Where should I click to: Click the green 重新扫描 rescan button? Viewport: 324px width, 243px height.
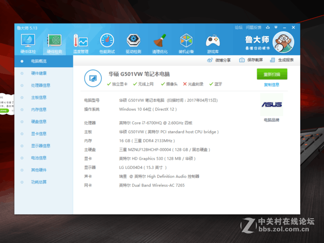pyautogui.click(x=272, y=74)
